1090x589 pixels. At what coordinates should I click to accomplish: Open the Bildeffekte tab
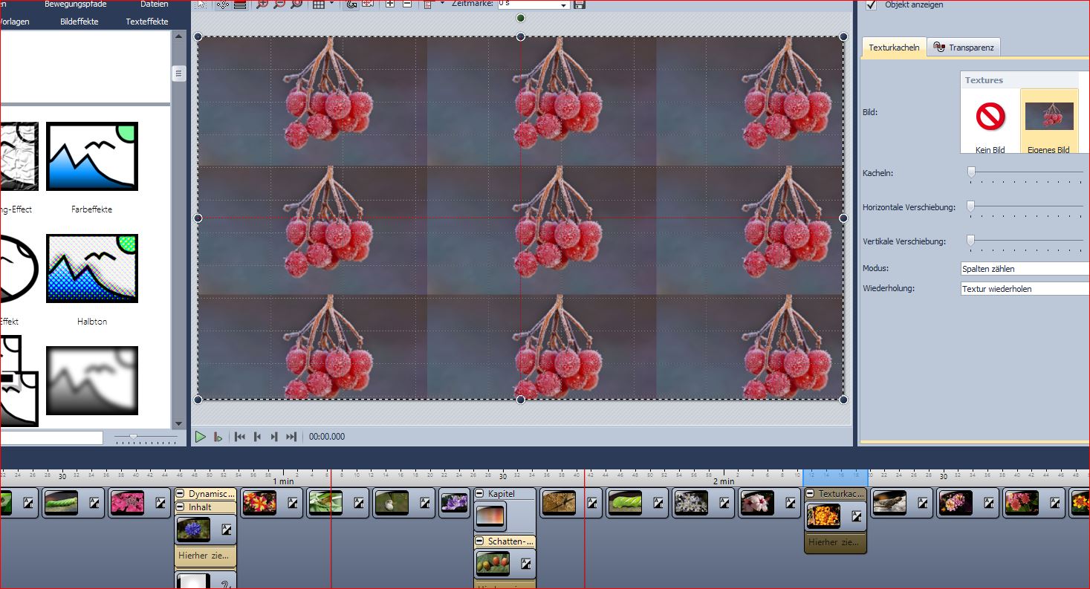pos(80,22)
